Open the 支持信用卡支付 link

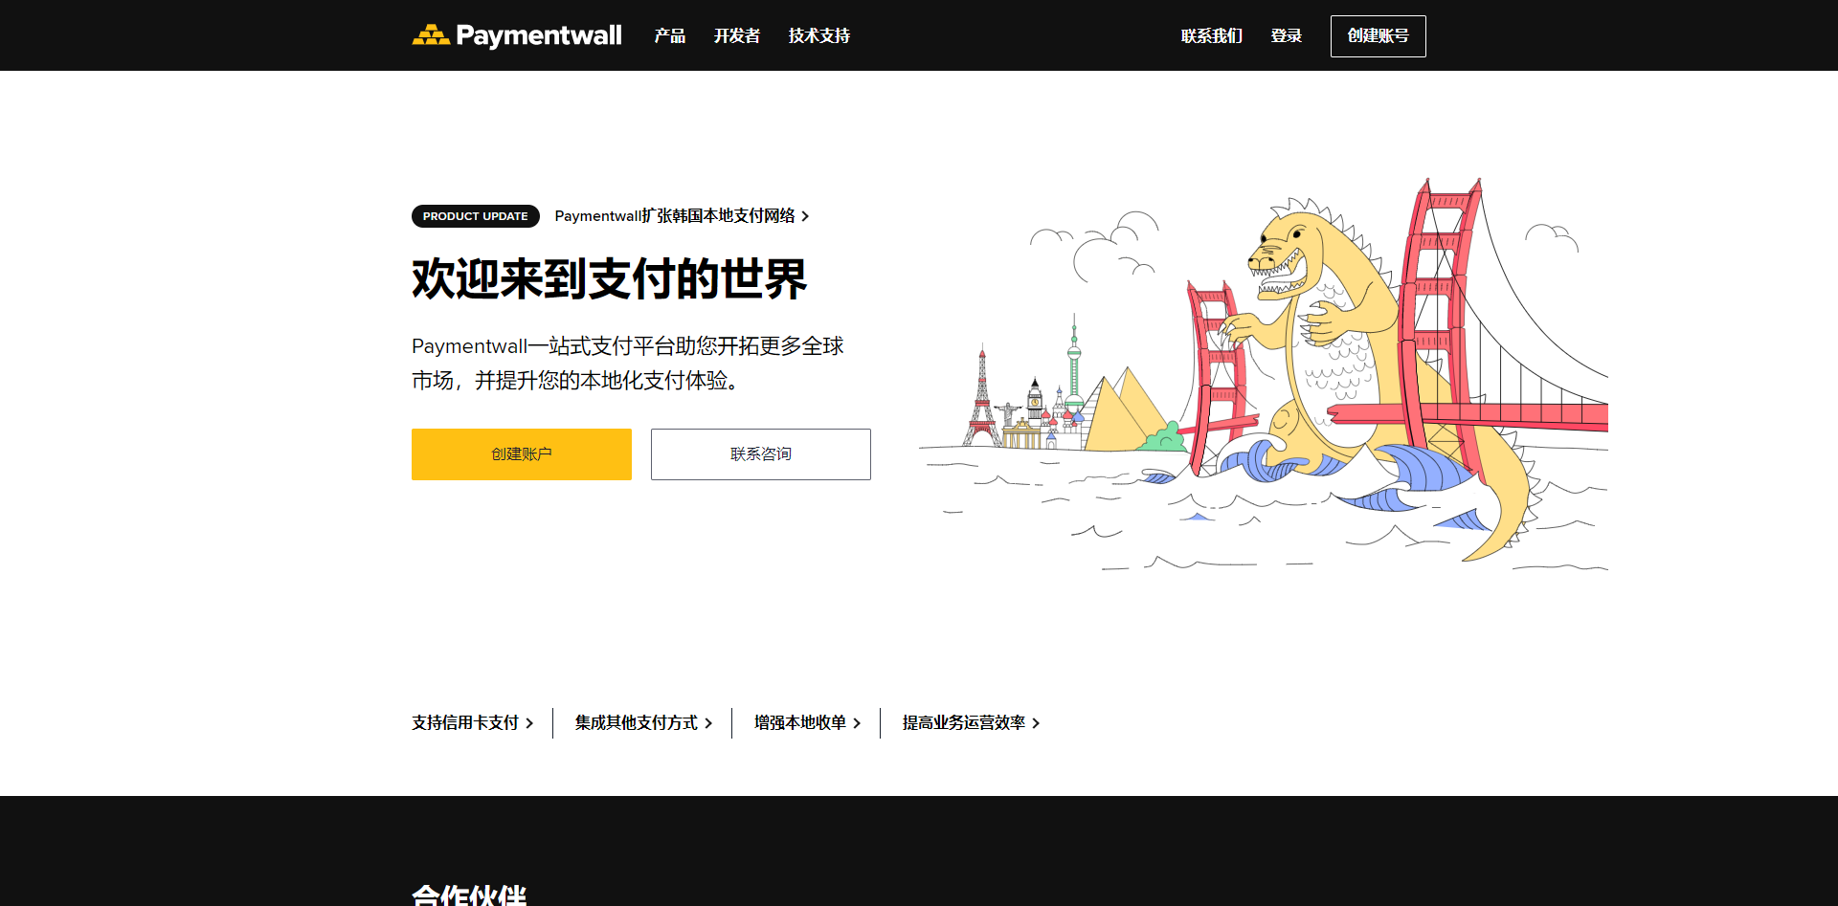coord(464,722)
